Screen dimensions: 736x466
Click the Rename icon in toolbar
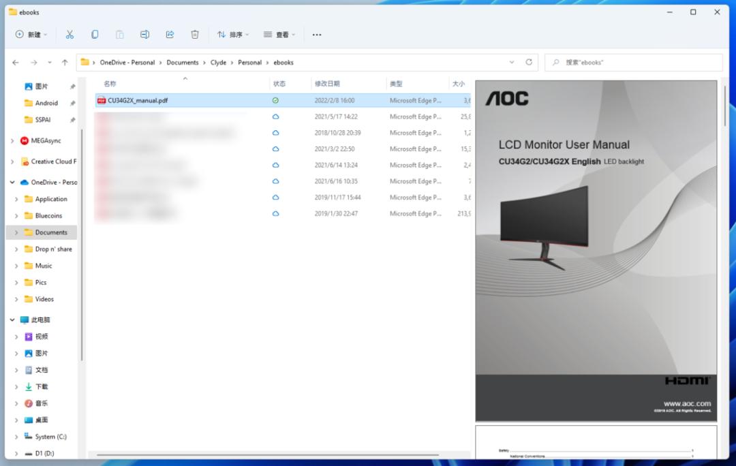144,34
